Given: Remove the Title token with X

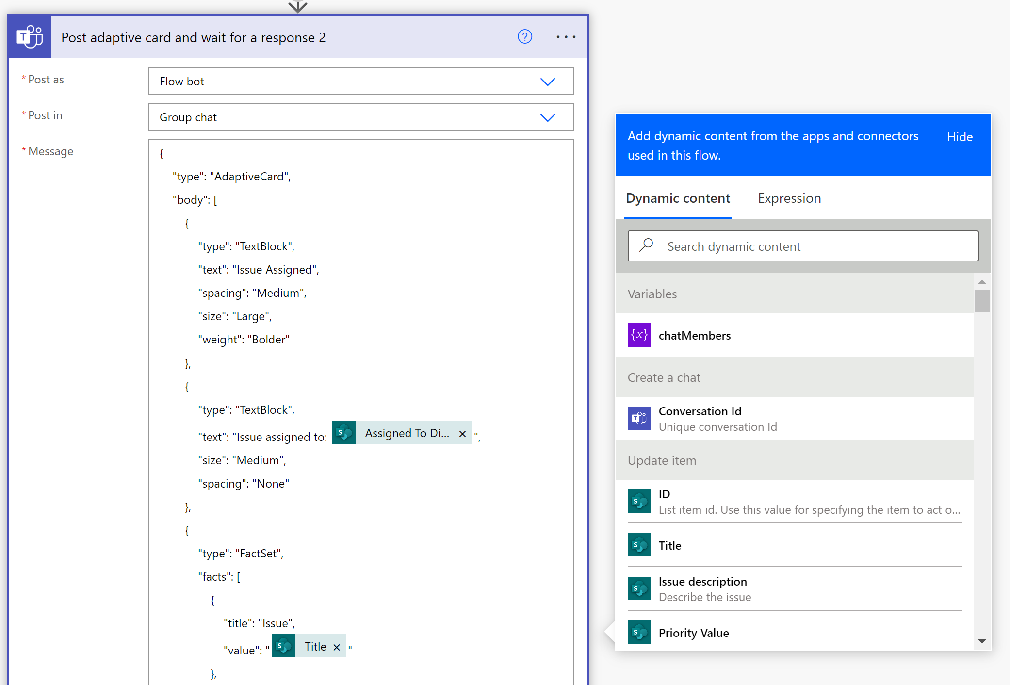Looking at the screenshot, I should click(337, 647).
